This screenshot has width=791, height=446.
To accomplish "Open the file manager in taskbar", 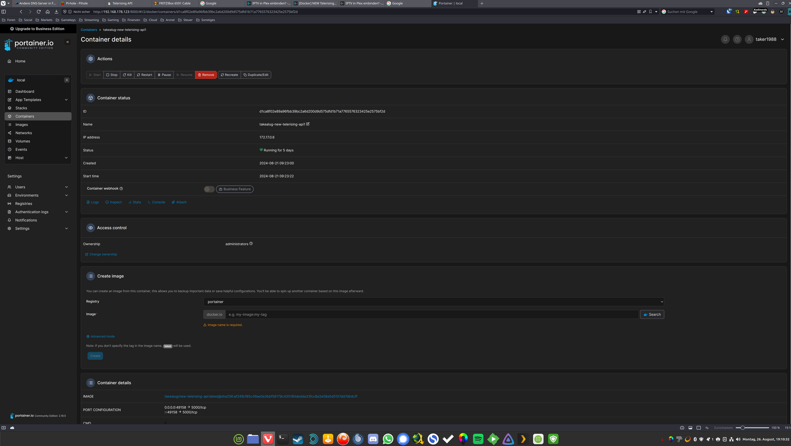I will point(253,439).
